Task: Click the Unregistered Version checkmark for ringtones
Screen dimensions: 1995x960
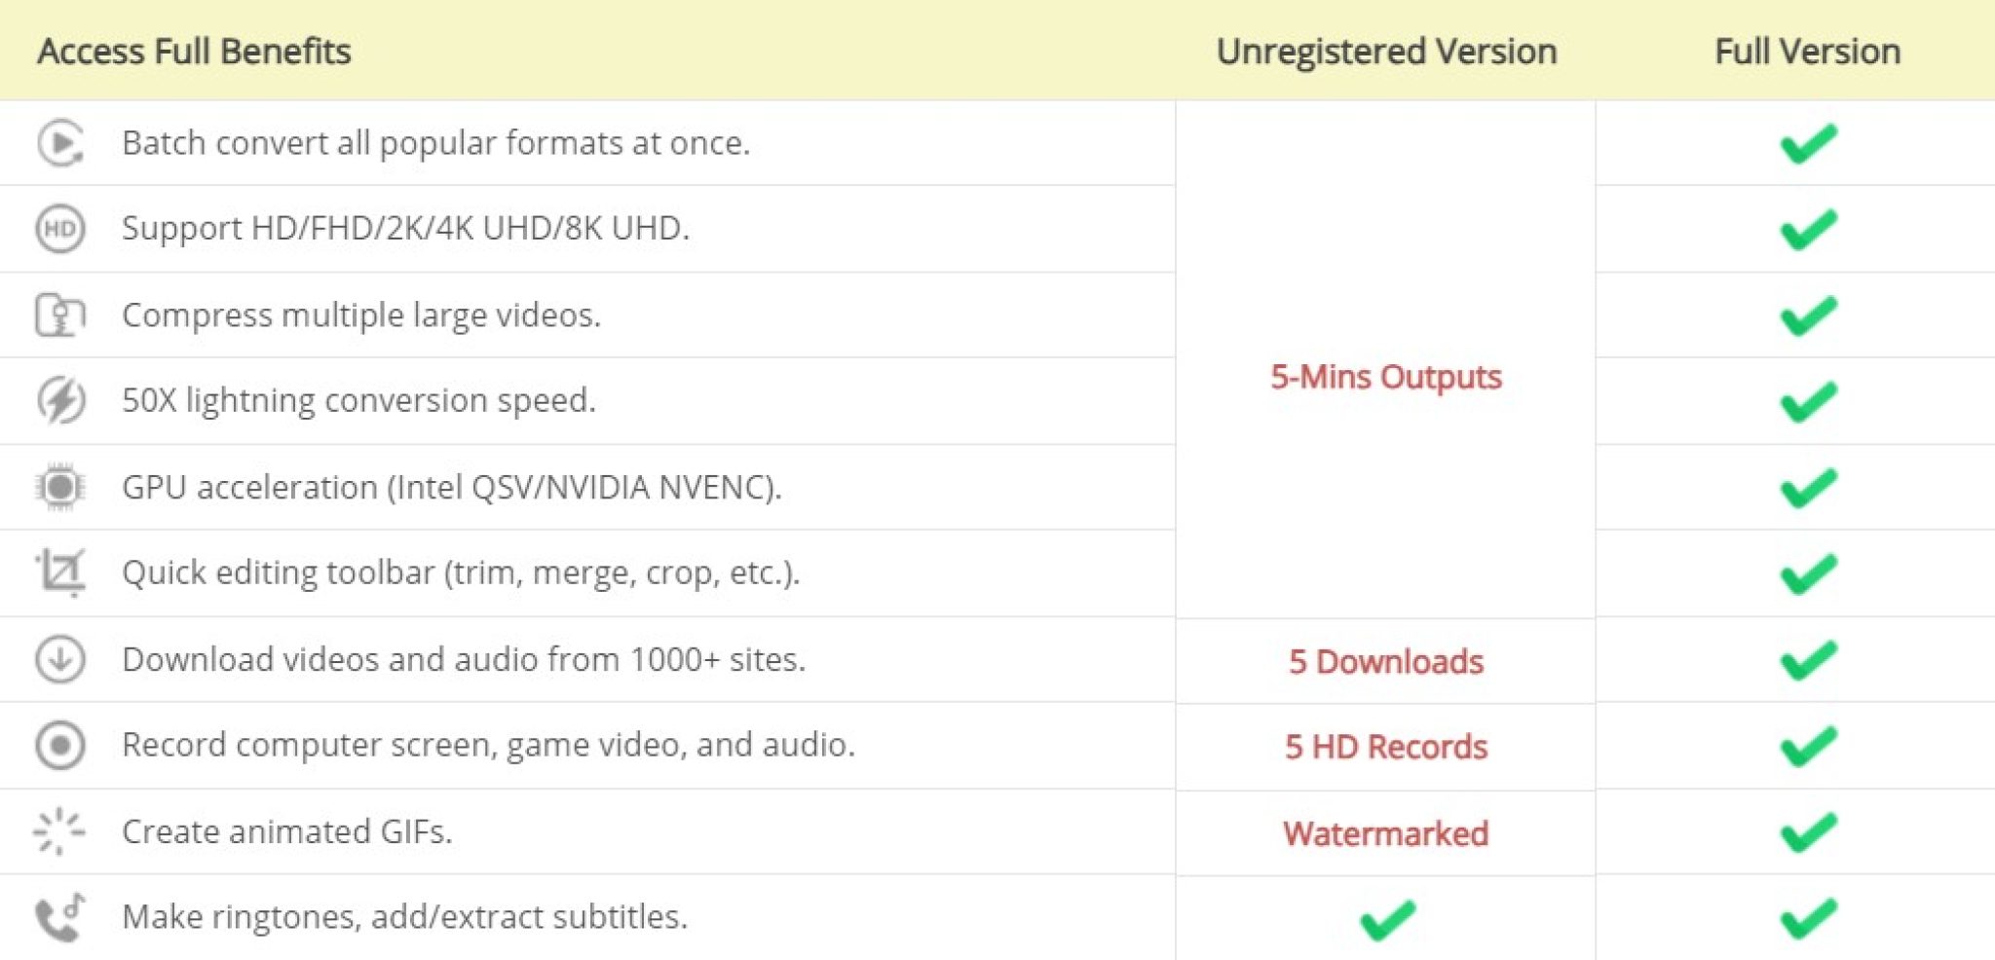Action: 1387,919
